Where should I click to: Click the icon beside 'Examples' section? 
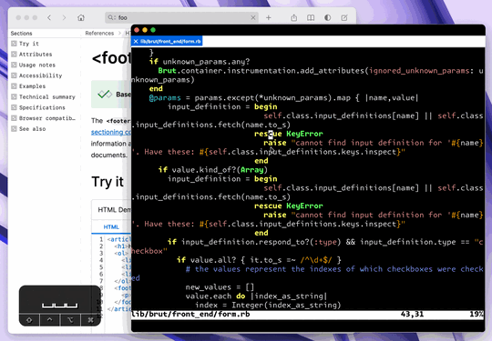click(x=14, y=86)
